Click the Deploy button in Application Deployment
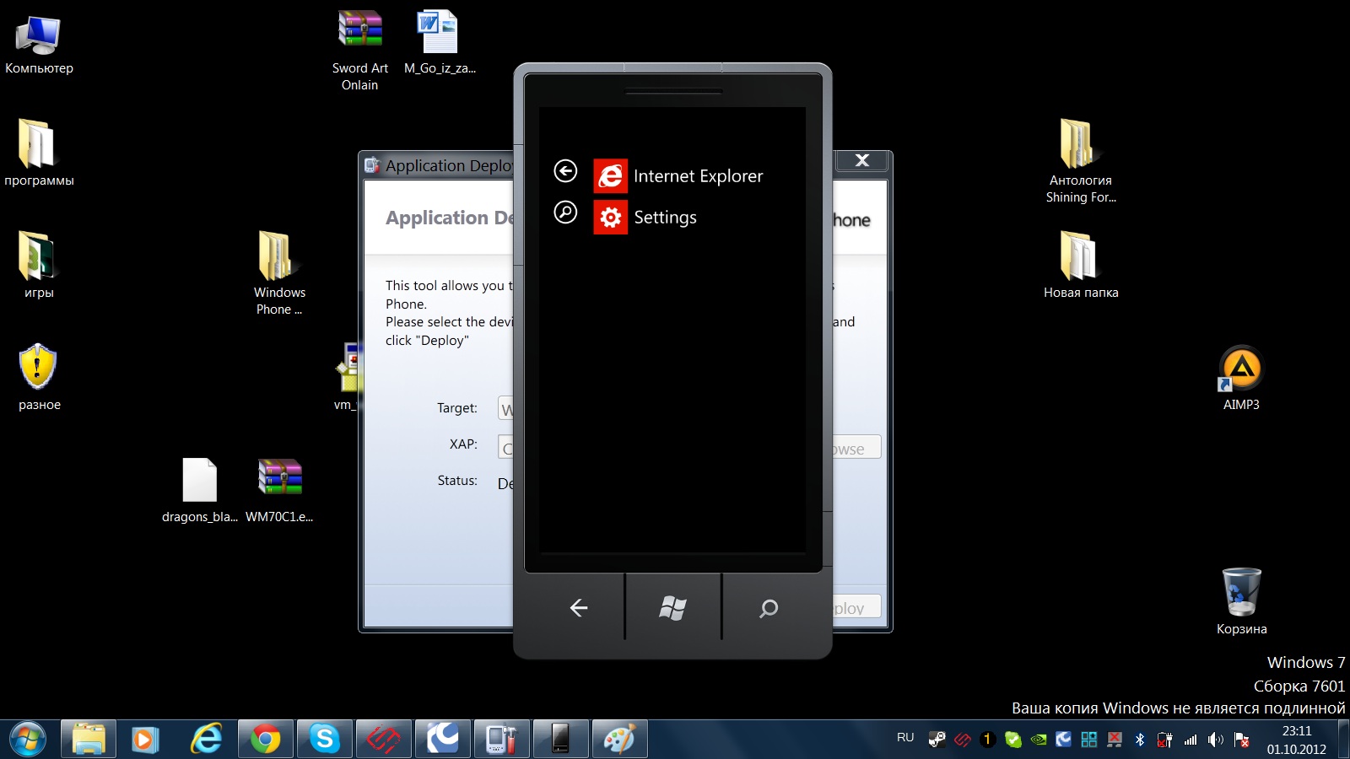This screenshot has width=1350, height=759. tap(857, 607)
